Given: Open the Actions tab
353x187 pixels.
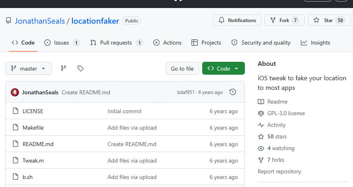Looking at the screenshot, I should [x=167, y=43].
